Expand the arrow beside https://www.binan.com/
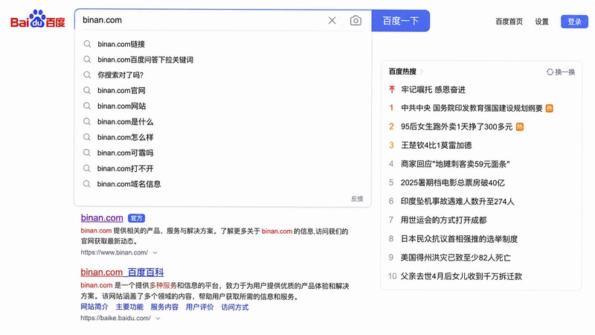595x335 pixels. (x=155, y=252)
